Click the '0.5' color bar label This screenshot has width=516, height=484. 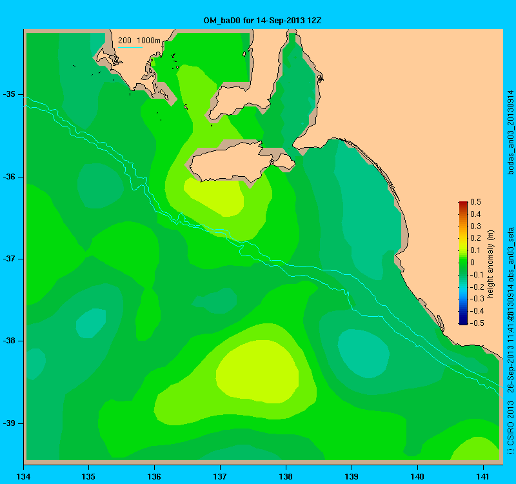(475, 202)
